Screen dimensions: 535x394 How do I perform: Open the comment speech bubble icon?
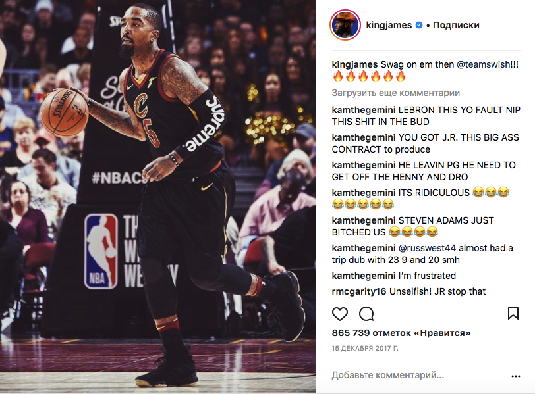click(x=366, y=314)
